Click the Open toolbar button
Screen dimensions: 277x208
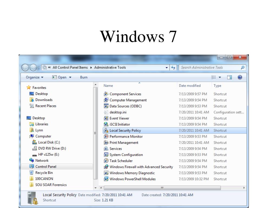tap(59, 77)
